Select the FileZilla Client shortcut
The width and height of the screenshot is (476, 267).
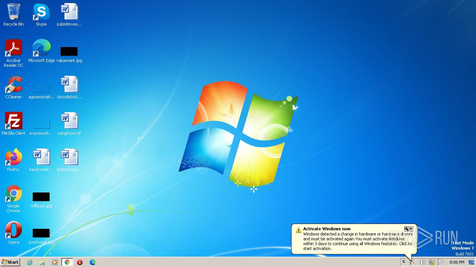13,124
